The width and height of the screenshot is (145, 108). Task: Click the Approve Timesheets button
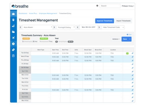pos(104,21)
